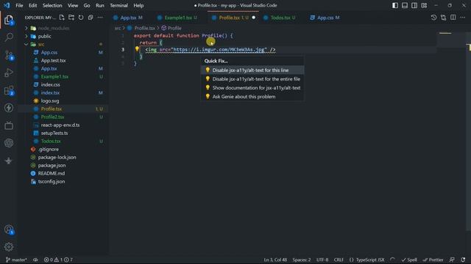The width and height of the screenshot is (471, 264).
Task: Open tsconfig.json in file tree
Action: (51, 181)
